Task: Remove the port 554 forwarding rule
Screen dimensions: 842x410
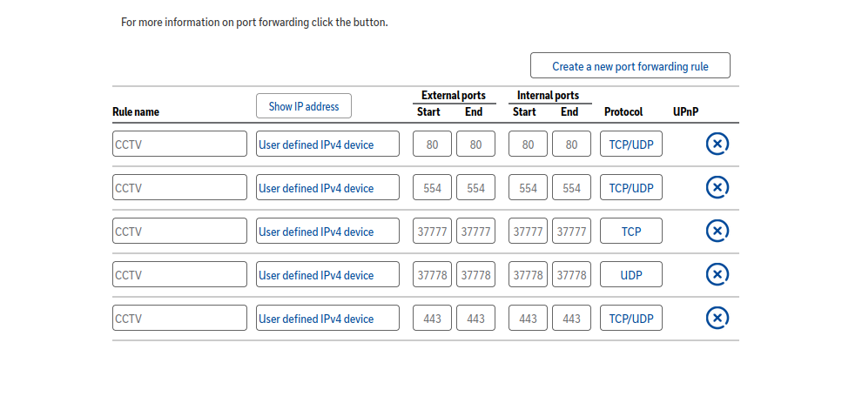Action: click(x=717, y=187)
